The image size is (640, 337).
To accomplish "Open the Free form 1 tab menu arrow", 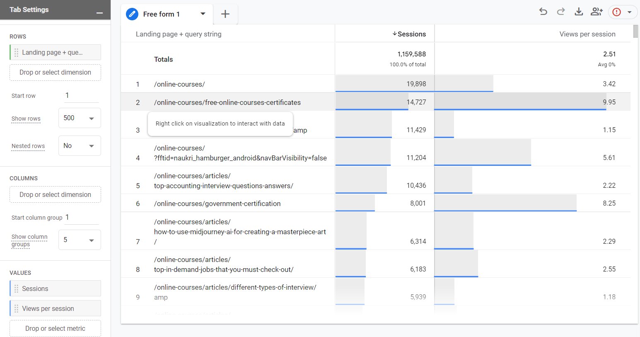I will [203, 14].
